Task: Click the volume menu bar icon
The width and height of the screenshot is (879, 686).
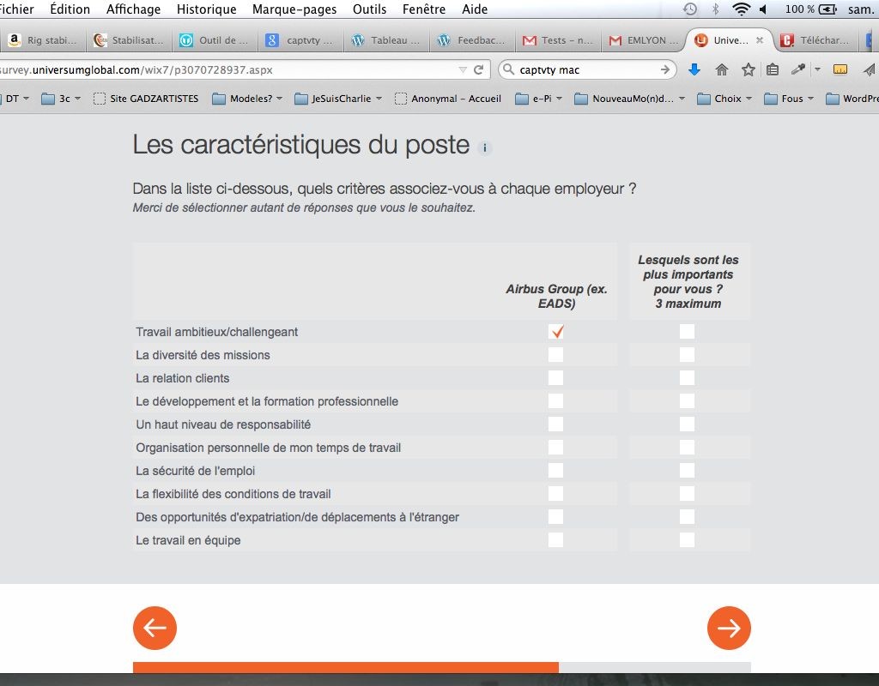Action: (763, 9)
